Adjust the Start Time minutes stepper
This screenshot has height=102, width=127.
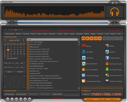pos(19,63)
